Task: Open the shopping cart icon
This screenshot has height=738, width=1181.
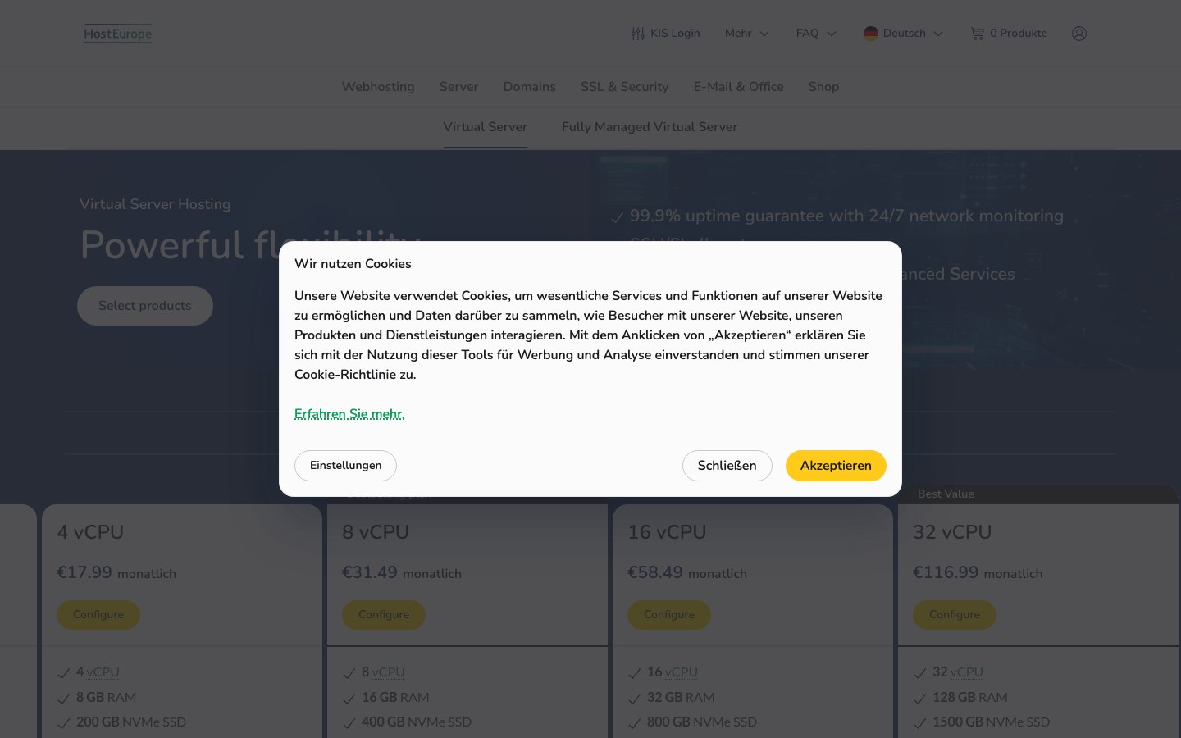Action: click(977, 34)
